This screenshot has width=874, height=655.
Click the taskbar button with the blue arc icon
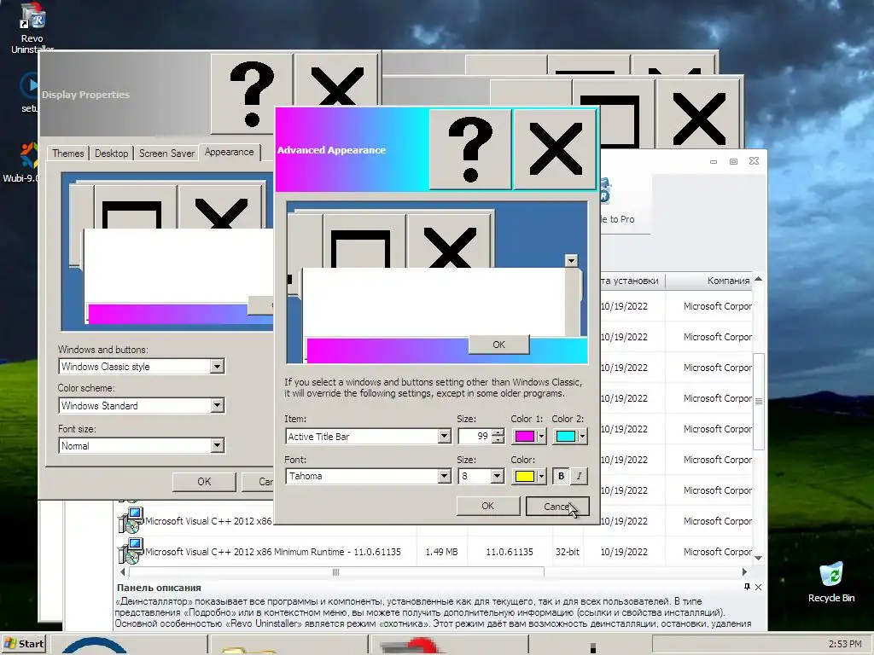pos(128,645)
